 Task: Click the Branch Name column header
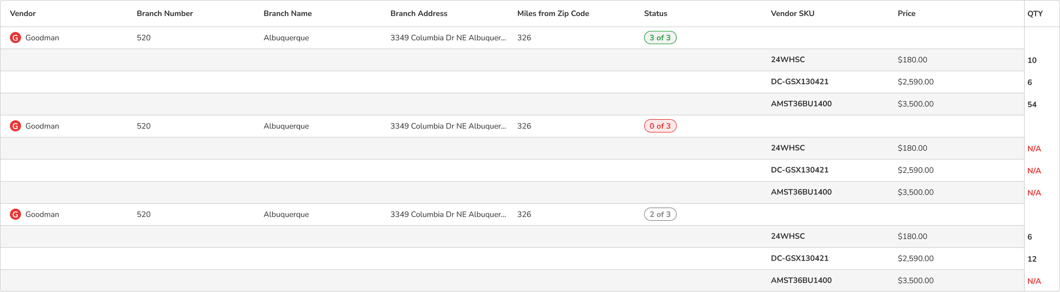288,13
